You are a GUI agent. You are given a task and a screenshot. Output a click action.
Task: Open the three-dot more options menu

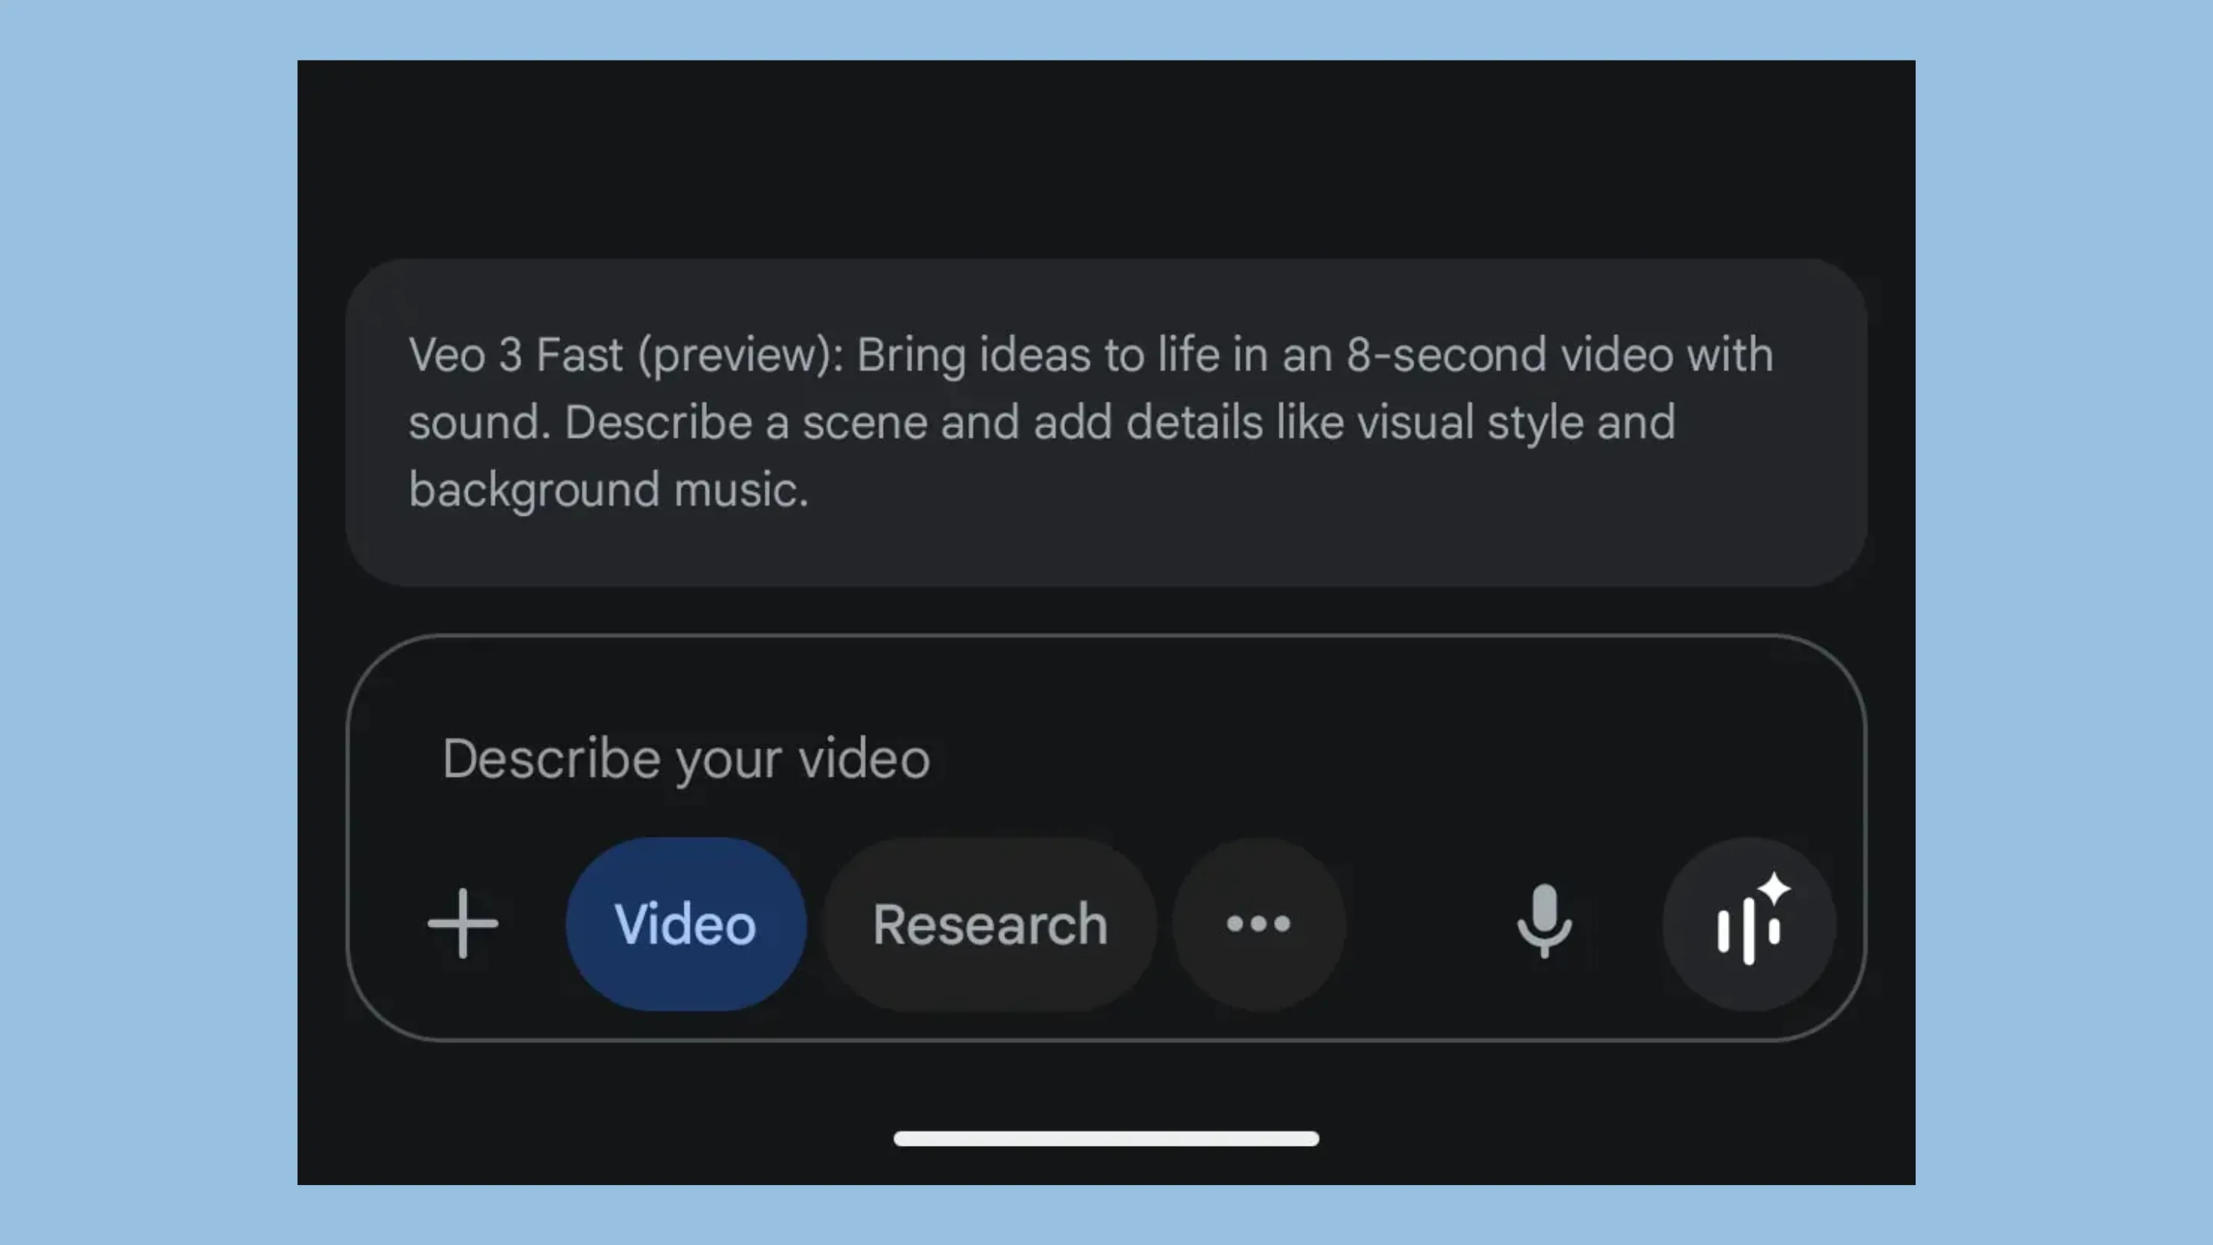(x=1259, y=924)
